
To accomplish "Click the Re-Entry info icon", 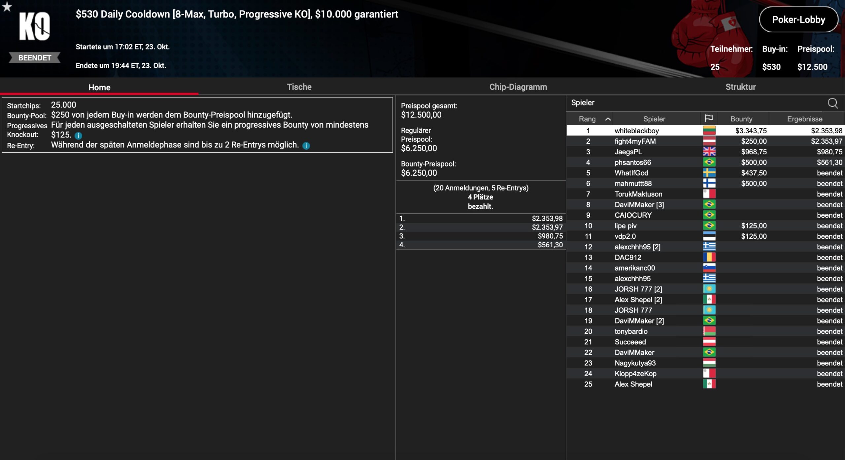I will (x=306, y=145).
